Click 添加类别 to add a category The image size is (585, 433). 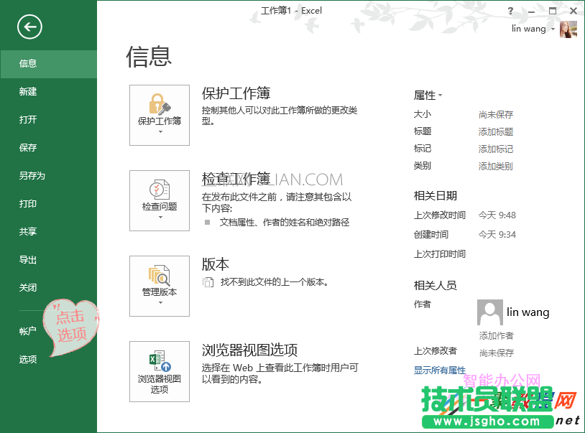496,166
